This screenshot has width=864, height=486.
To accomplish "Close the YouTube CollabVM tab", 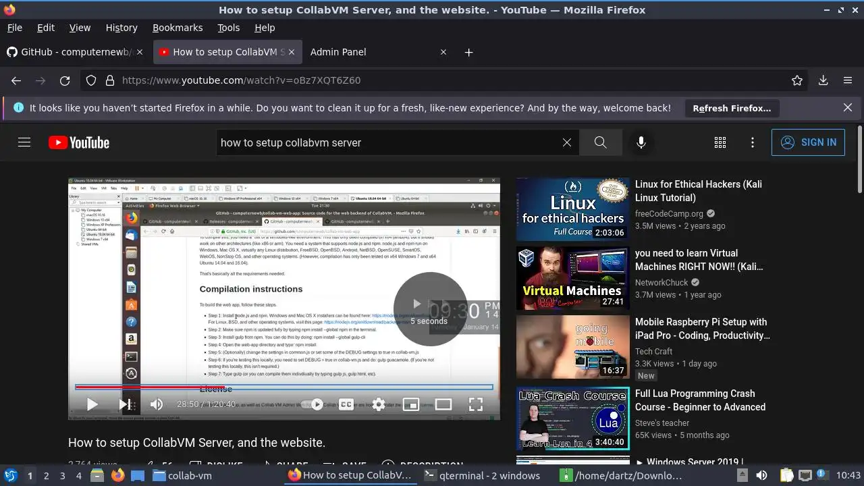I will click(293, 52).
